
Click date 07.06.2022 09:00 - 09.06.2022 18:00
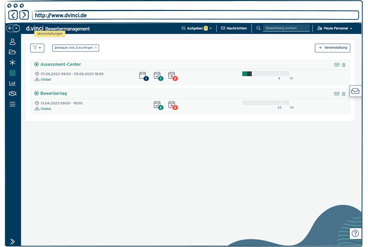[x=72, y=74]
